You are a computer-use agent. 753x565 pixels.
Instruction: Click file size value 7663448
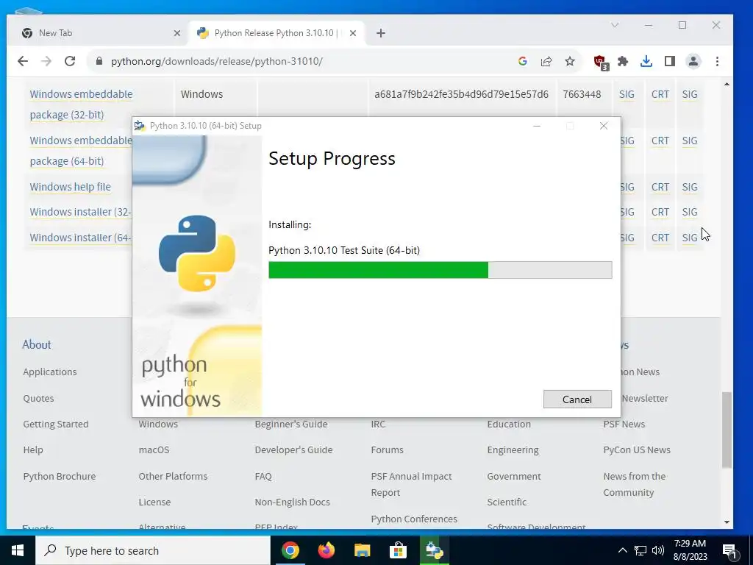pyautogui.click(x=582, y=94)
